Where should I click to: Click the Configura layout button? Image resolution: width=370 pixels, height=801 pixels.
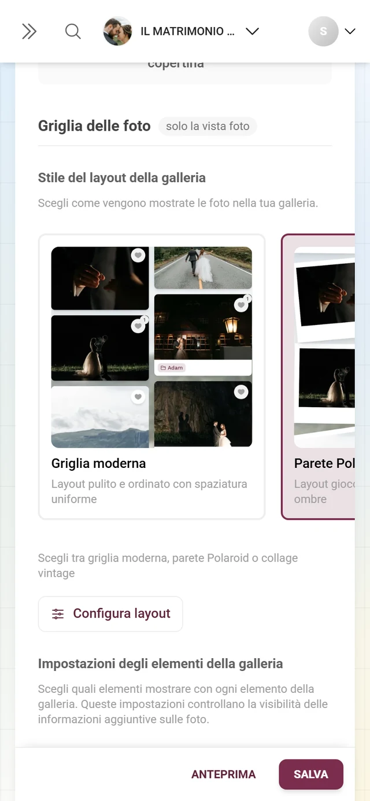point(110,614)
